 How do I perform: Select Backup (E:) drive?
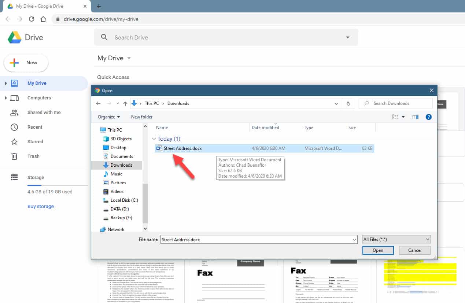(x=121, y=218)
